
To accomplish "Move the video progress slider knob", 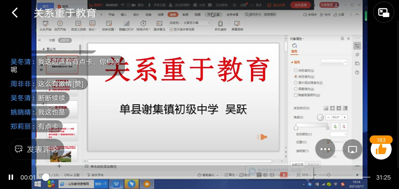I will [46, 177].
